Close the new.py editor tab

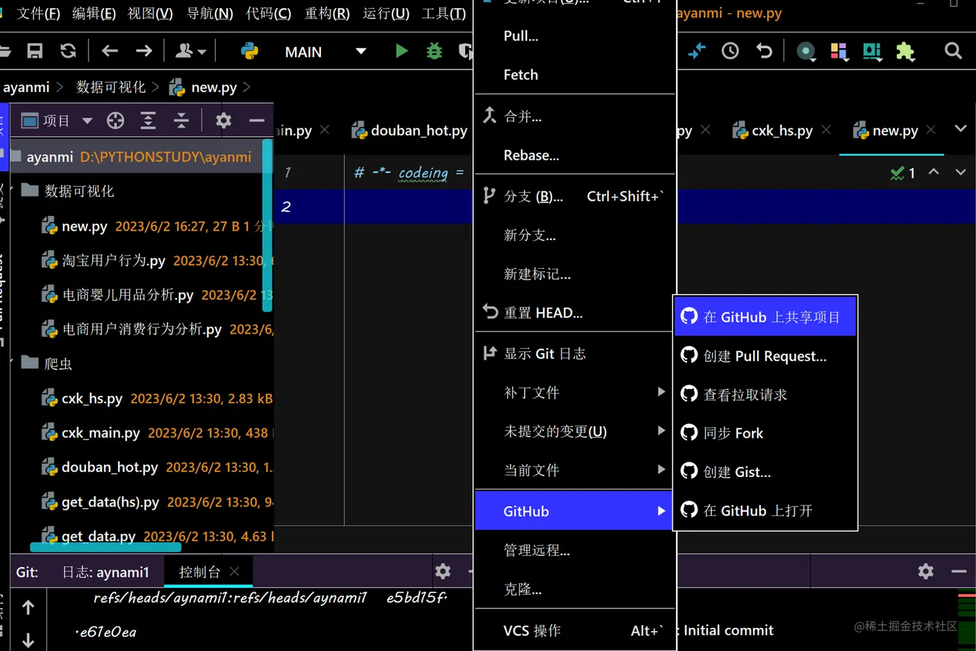(x=930, y=130)
